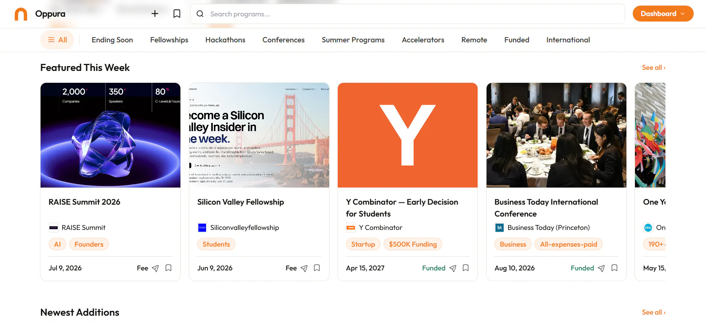Switch to Accelerators filter

pyautogui.click(x=423, y=40)
